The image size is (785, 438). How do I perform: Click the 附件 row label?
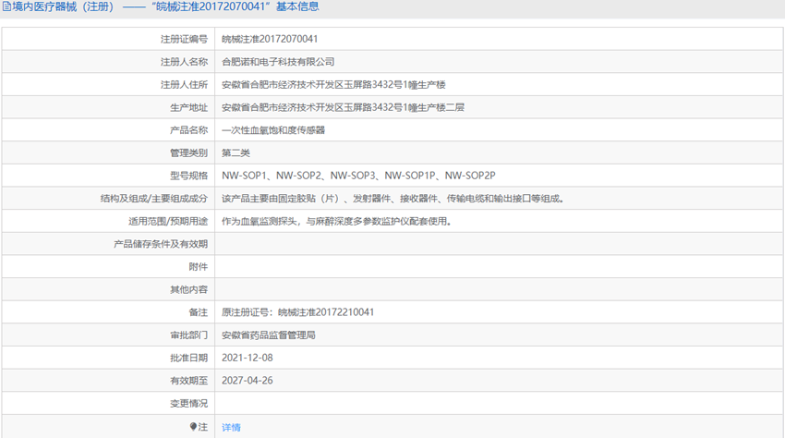199,267
